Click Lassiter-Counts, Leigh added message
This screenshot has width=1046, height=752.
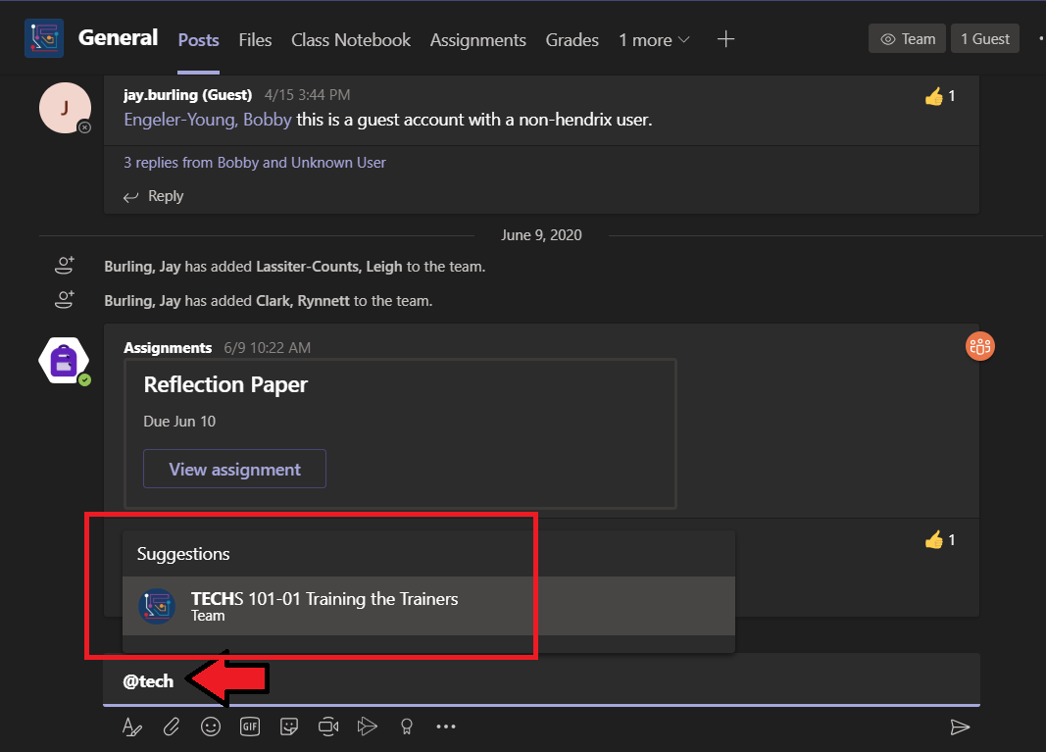[295, 267]
